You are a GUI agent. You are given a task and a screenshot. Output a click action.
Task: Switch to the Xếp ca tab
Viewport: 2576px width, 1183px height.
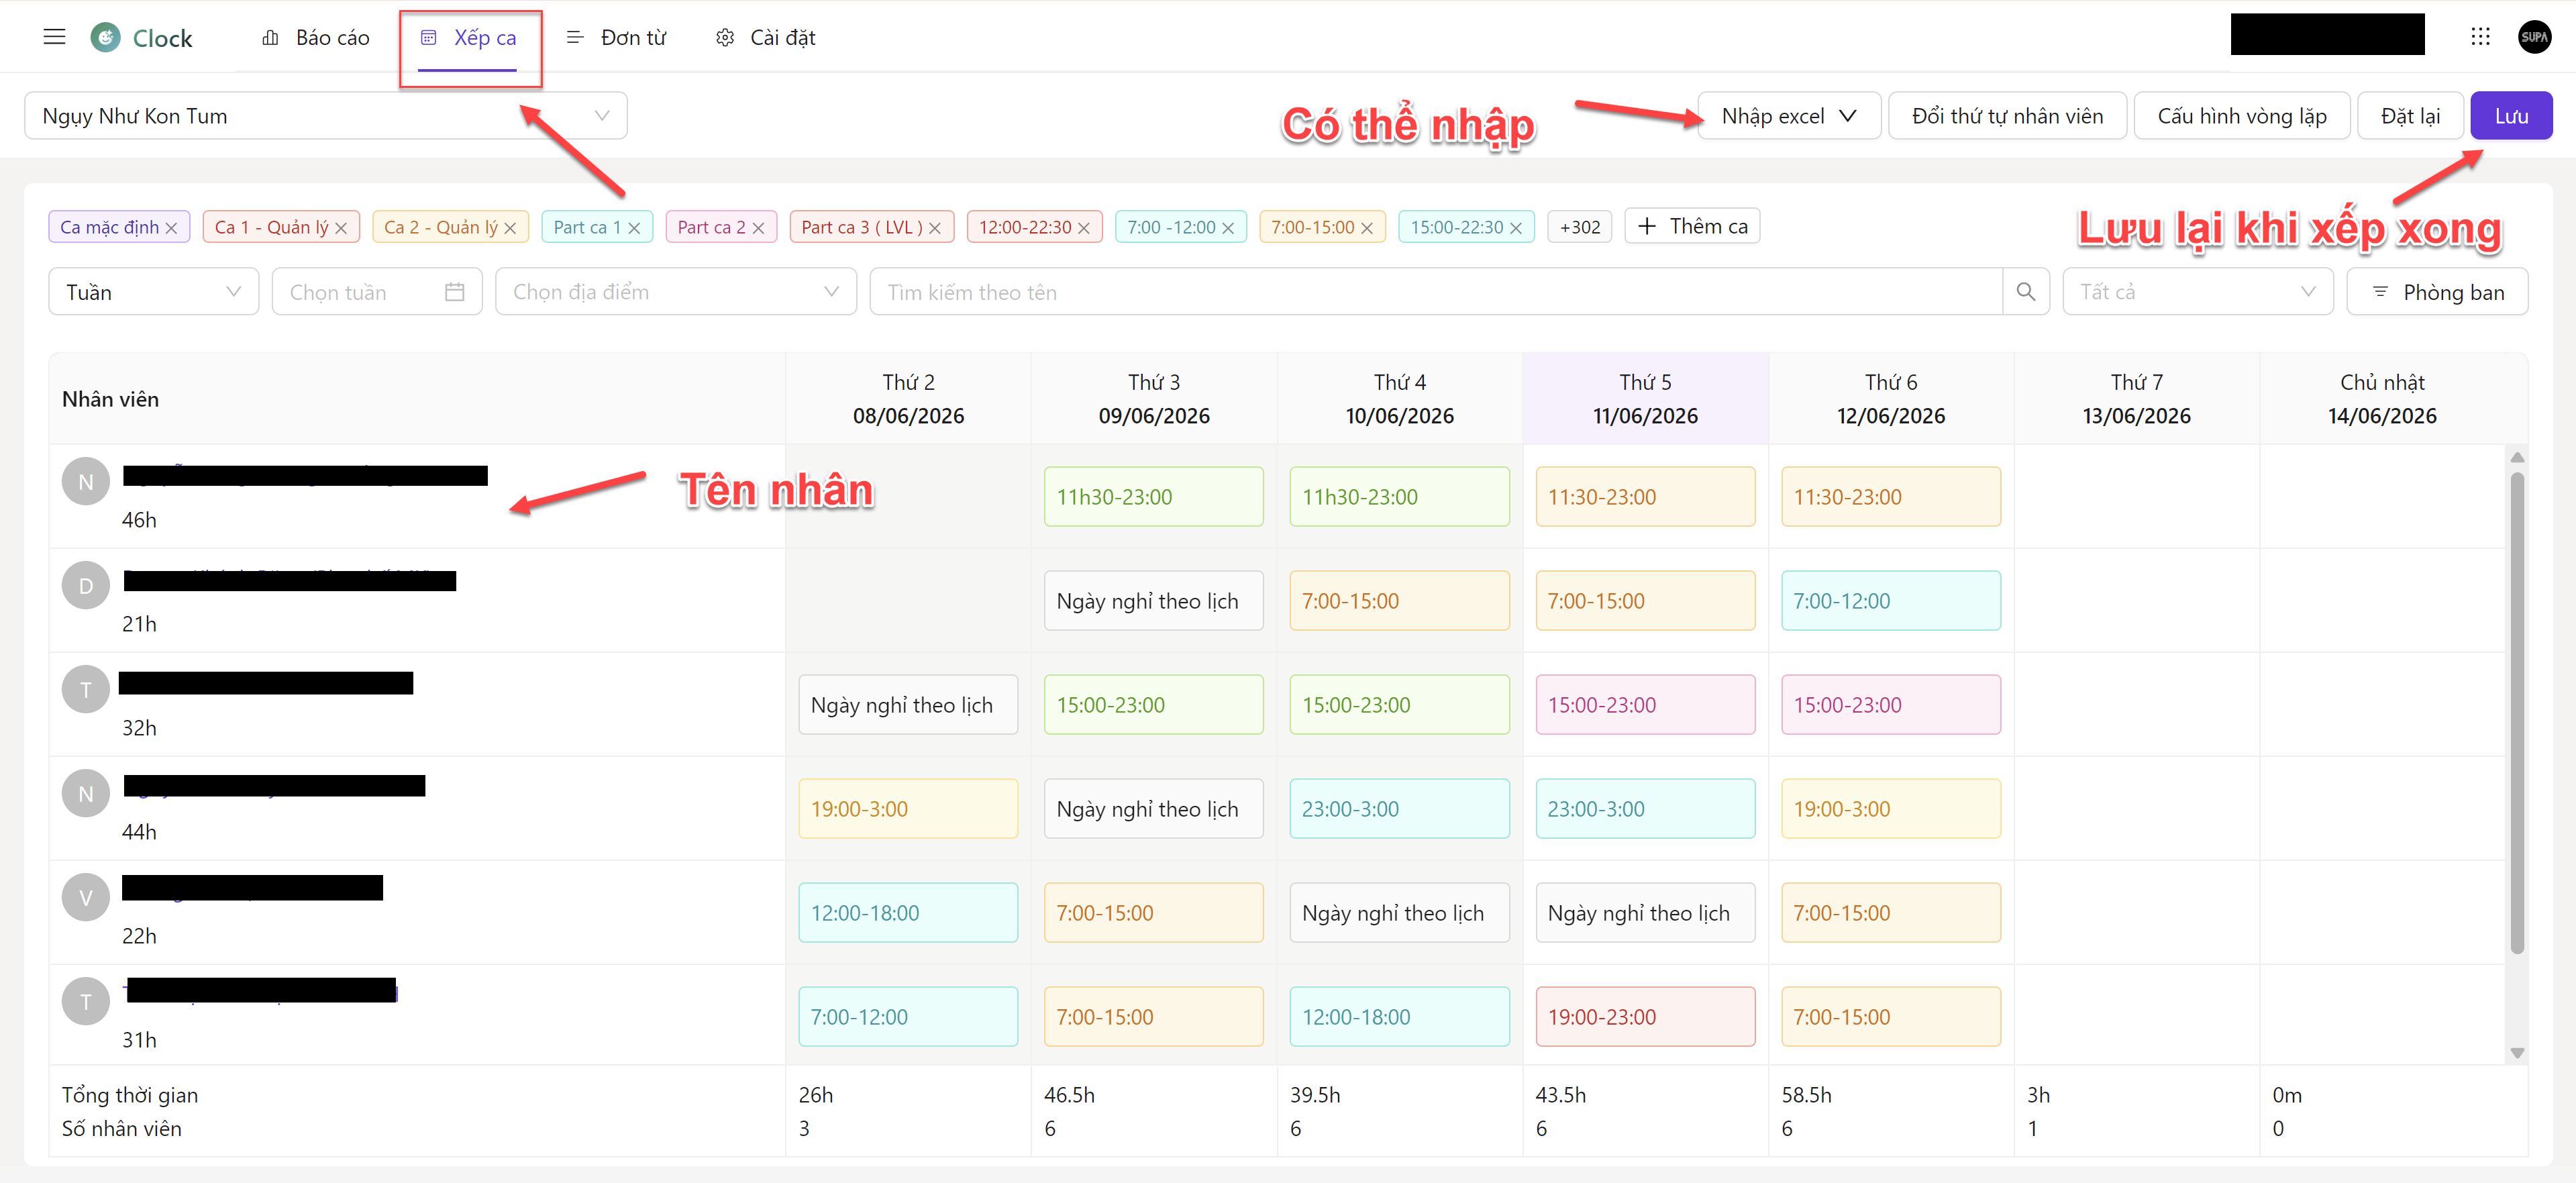pos(468,38)
